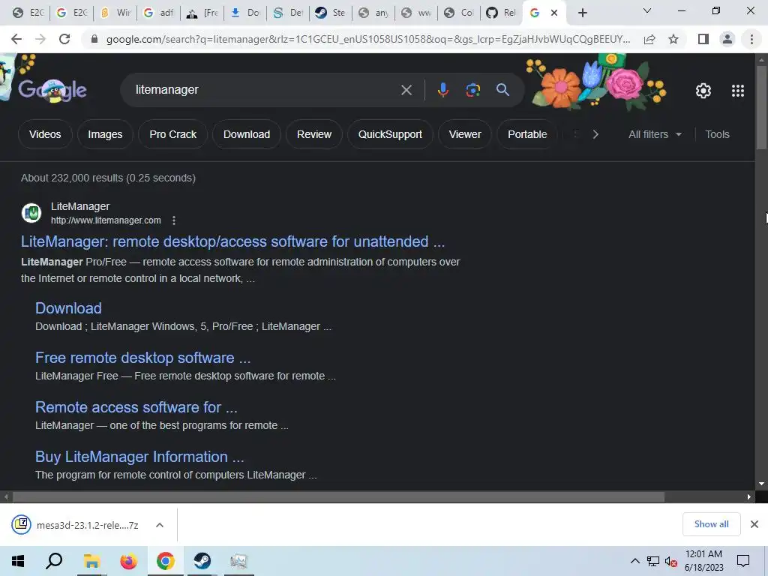Open the Google apps grid
768x576 pixels.
[738, 91]
